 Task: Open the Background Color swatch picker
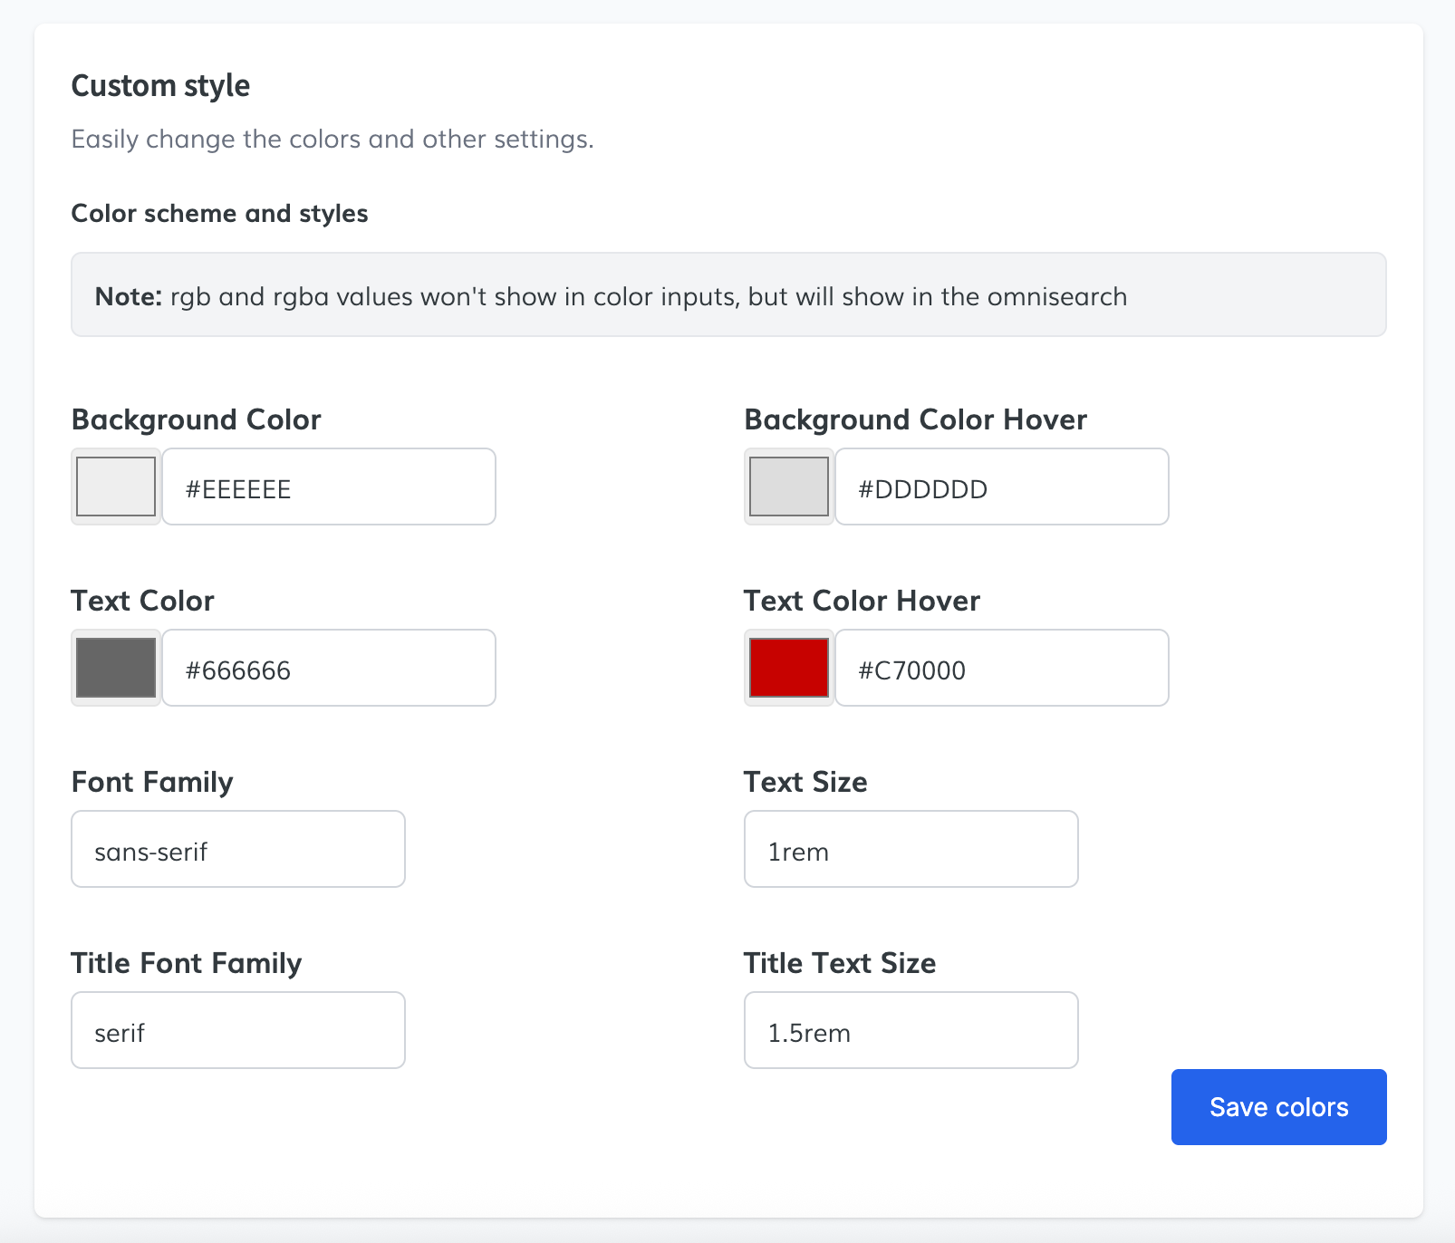(116, 487)
